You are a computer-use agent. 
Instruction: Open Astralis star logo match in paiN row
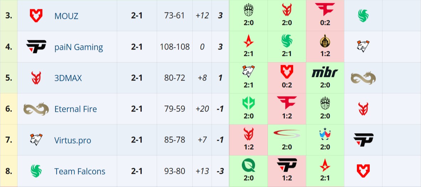click(248, 41)
